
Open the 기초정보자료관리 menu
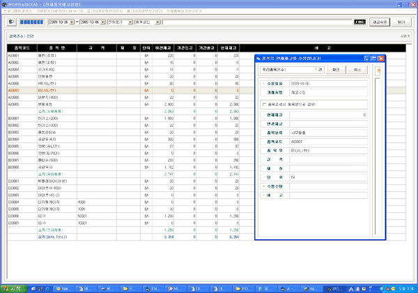tap(60, 11)
